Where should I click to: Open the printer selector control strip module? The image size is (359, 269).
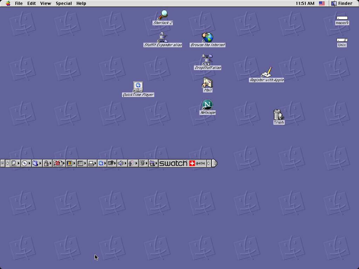click(92, 163)
